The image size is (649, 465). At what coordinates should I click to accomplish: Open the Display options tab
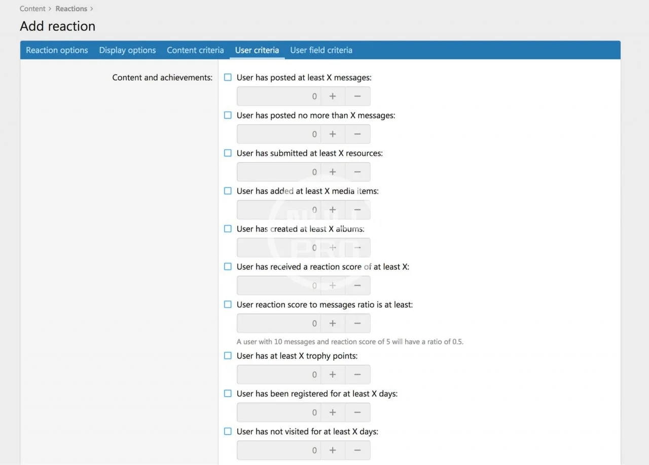click(x=127, y=50)
